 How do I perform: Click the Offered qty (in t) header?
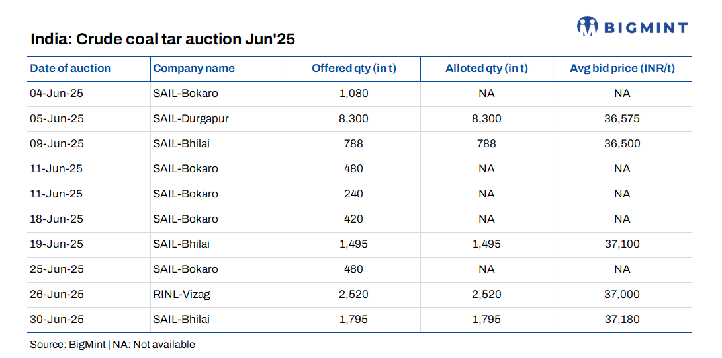353,68
